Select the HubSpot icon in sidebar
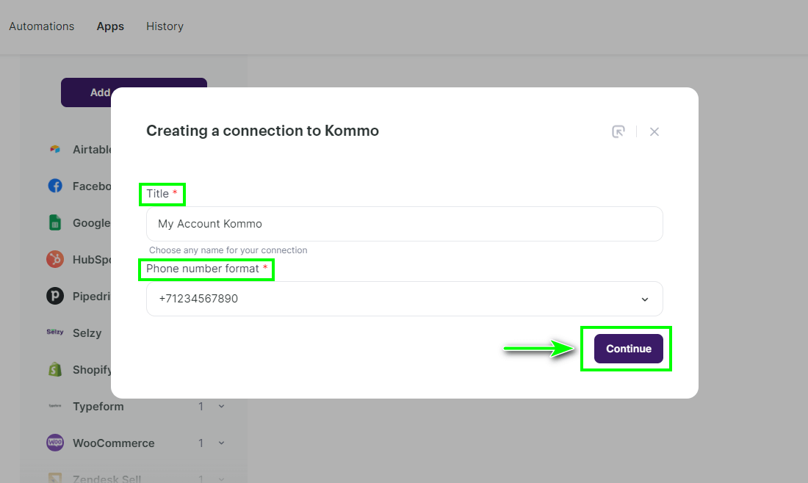808x483 pixels. pos(55,259)
